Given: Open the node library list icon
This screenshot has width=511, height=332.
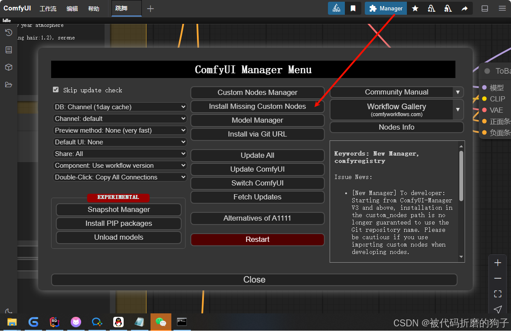Looking at the screenshot, I should [9, 50].
